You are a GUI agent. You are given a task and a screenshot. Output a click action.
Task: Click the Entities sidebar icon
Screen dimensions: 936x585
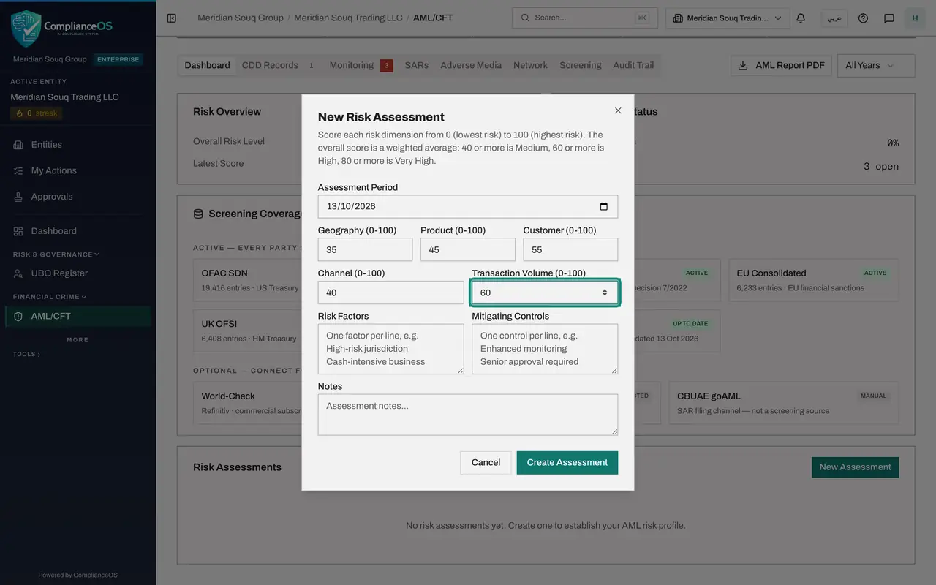(x=18, y=145)
